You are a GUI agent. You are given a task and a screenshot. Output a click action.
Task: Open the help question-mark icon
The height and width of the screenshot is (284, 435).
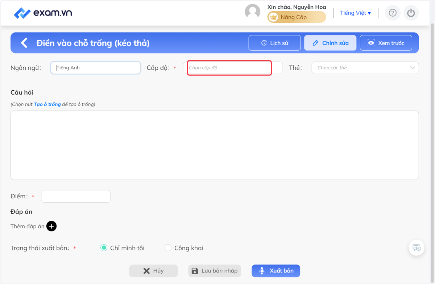393,13
